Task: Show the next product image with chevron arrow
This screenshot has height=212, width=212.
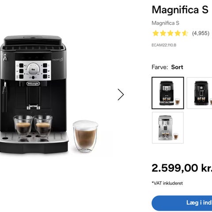Action: 121,95
